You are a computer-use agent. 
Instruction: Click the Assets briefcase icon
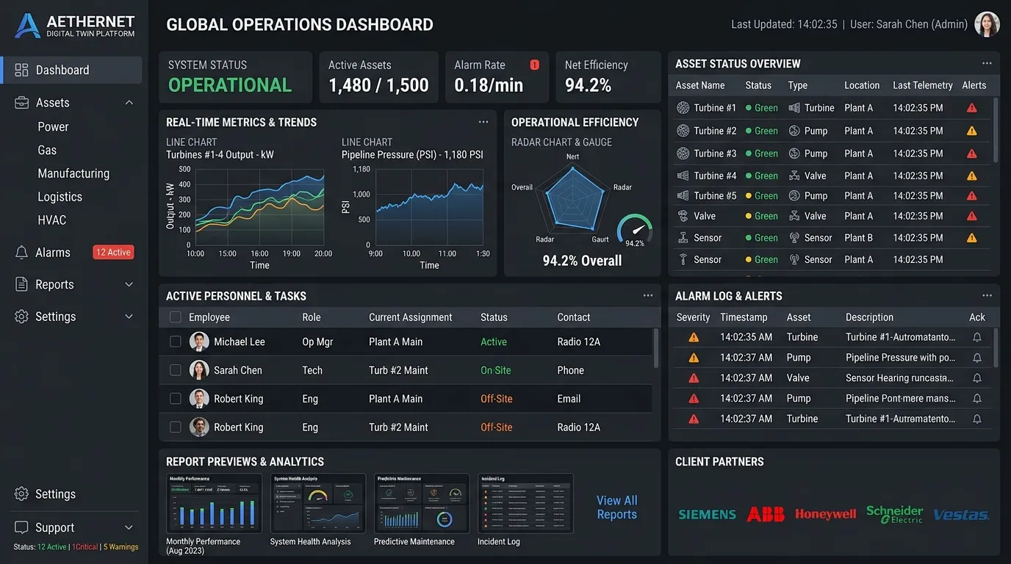(22, 103)
